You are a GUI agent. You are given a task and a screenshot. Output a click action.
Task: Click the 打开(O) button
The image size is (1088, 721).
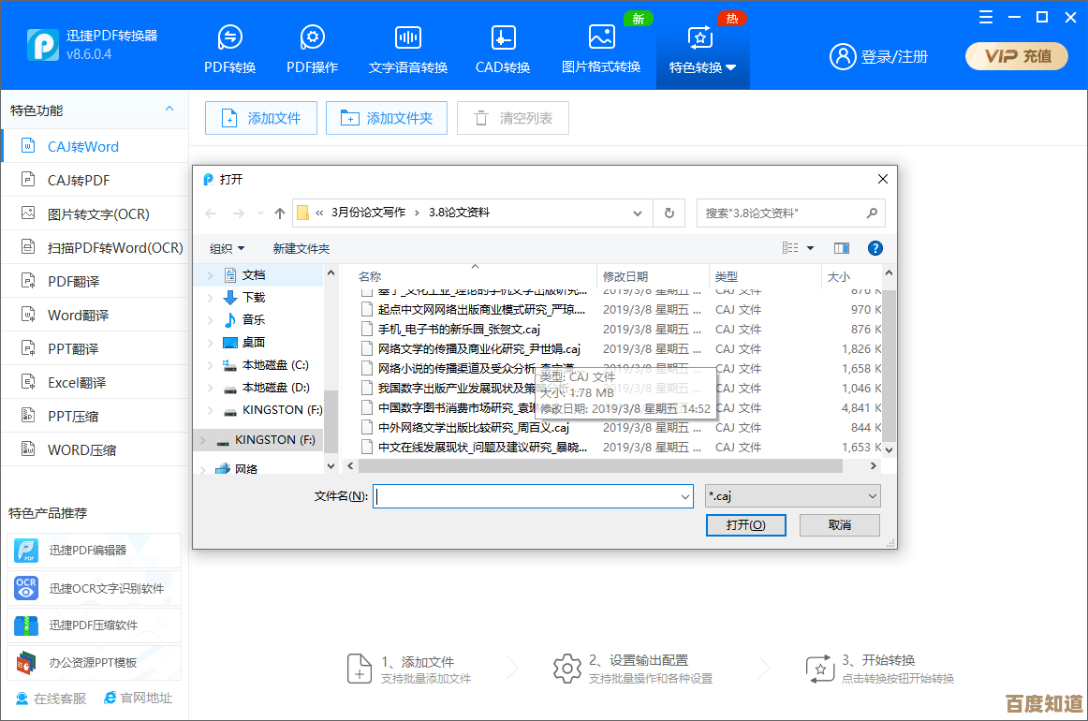click(x=745, y=525)
